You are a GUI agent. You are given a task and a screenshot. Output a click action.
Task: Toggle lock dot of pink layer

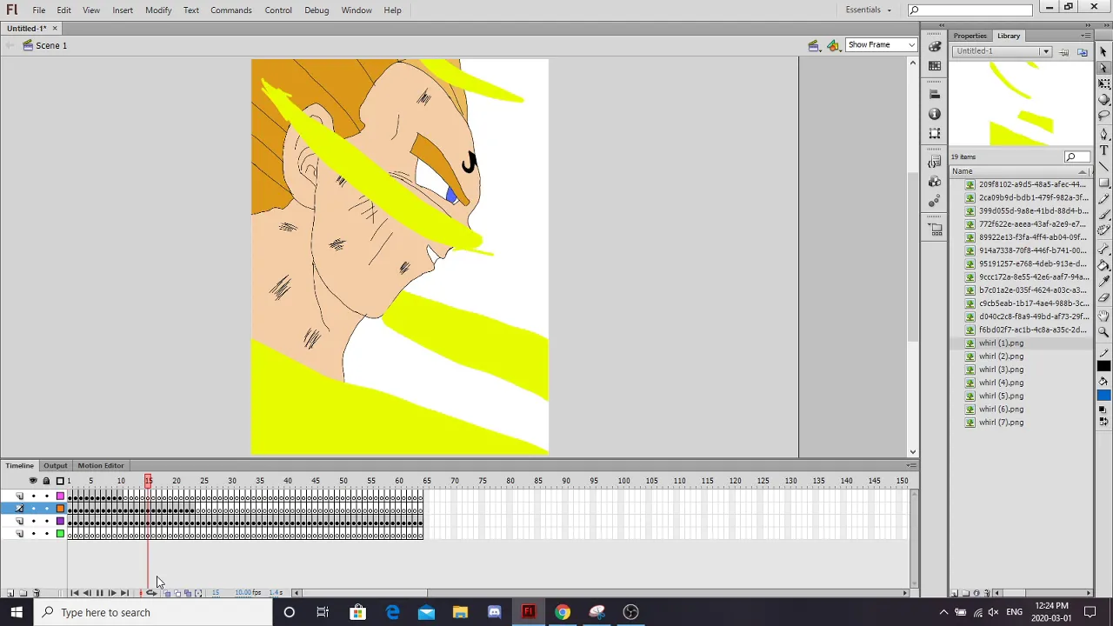pos(46,496)
